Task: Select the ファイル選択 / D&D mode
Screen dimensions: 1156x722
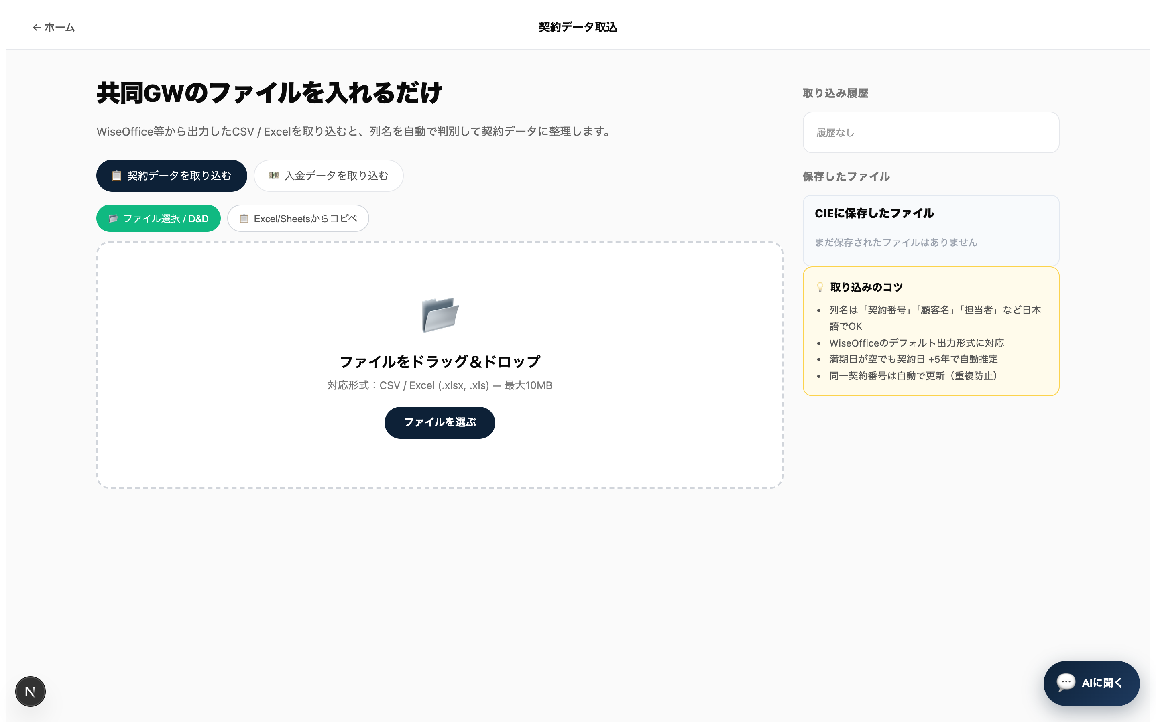Action: [159, 218]
